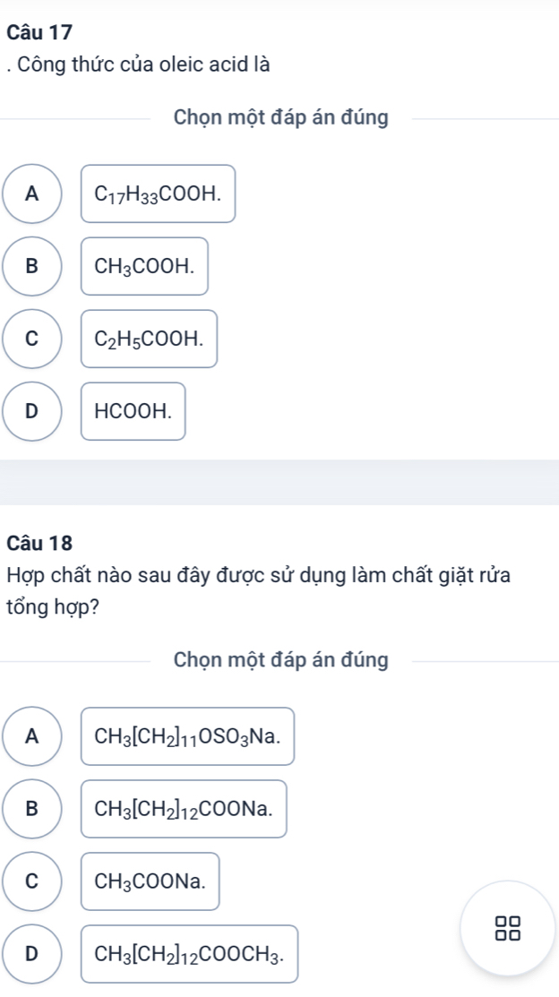The height and width of the screenshot is (997, 559).
Task: Pick circle D for Câu 18
Action: coord(33,953)
